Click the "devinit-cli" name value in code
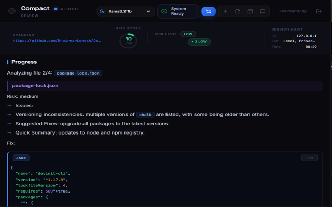The height and width of the screenshot is (207, 332). [52, 173]
